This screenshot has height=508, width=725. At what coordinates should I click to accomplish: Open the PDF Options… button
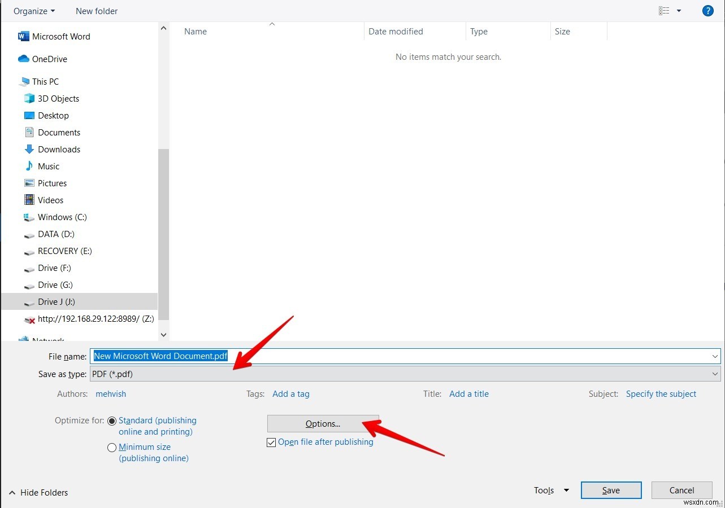point(323,424)
